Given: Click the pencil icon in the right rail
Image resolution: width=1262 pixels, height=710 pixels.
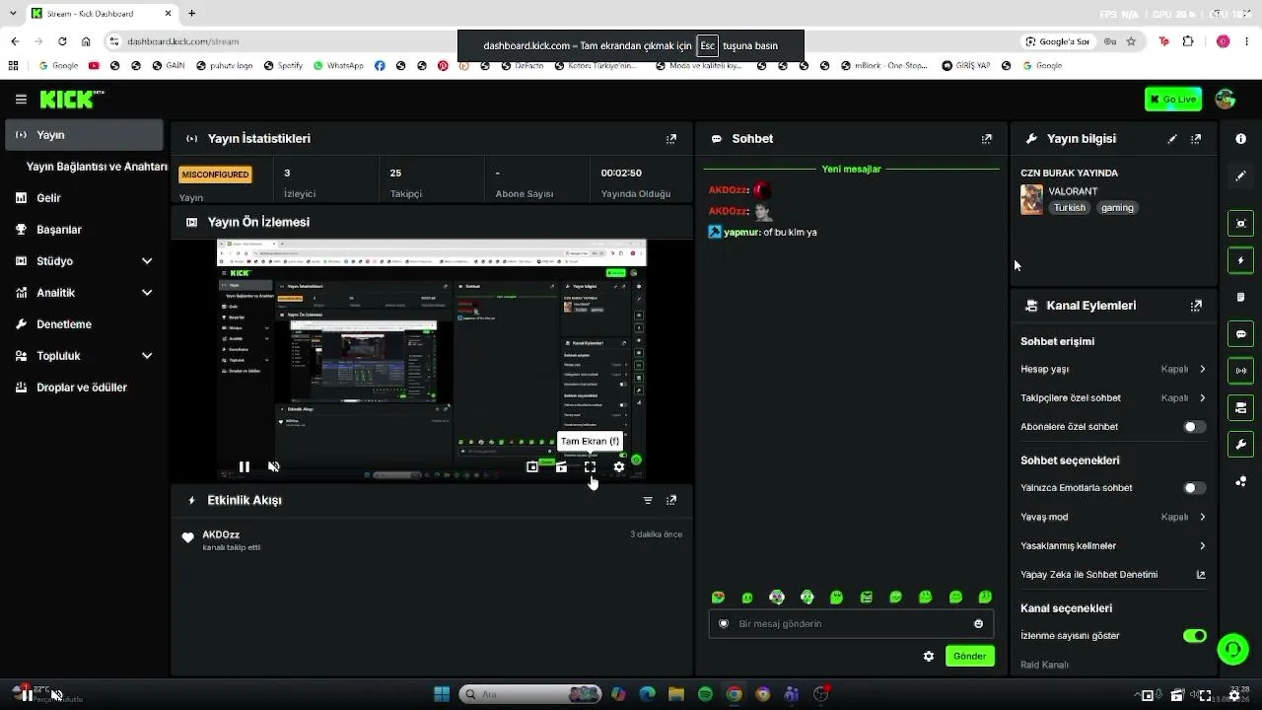Looking at the screenshot, I should tap(1241, 176).
